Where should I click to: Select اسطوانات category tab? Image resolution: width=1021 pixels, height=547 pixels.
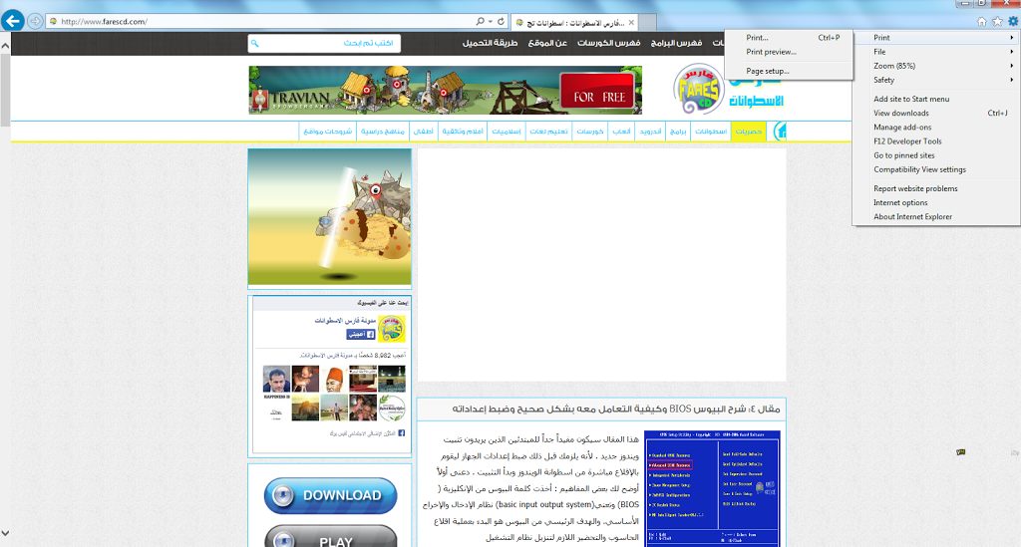[x=710, y=132]
